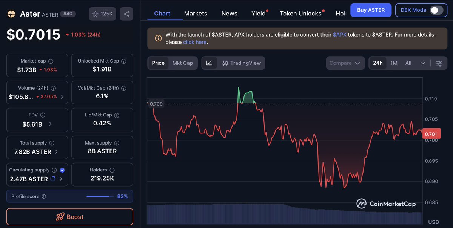Click the Profile score progress bar
The image size is (453, 228).
100,196
